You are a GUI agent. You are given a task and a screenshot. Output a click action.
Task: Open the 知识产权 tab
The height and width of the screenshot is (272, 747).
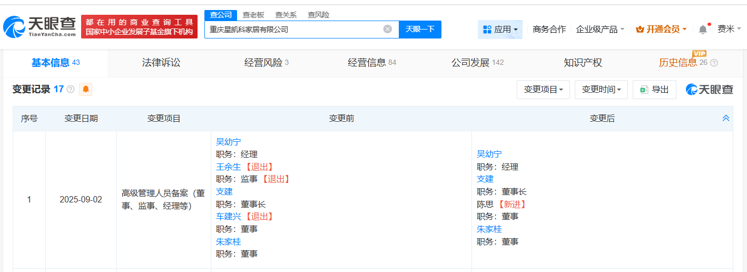(x=583, y=63)
